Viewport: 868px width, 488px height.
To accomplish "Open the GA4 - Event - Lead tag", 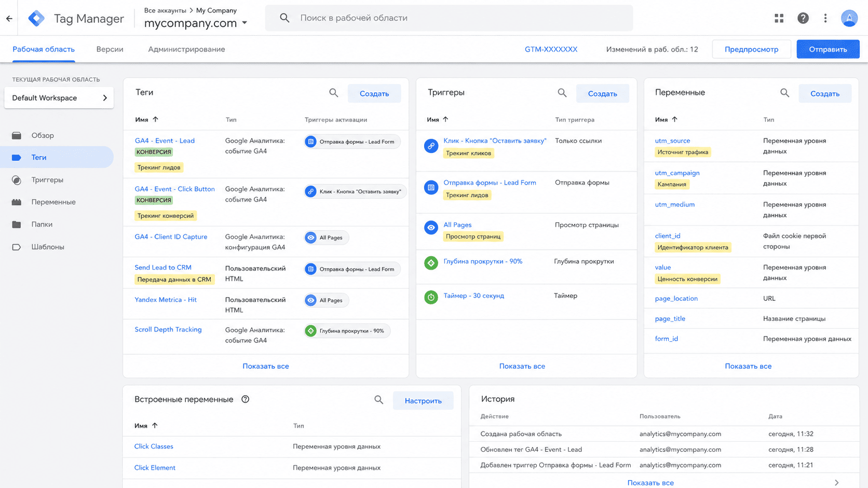I will (165, 141).
